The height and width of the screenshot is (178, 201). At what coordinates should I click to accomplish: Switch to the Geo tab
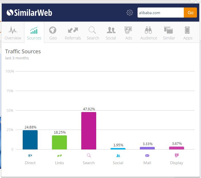53,33
